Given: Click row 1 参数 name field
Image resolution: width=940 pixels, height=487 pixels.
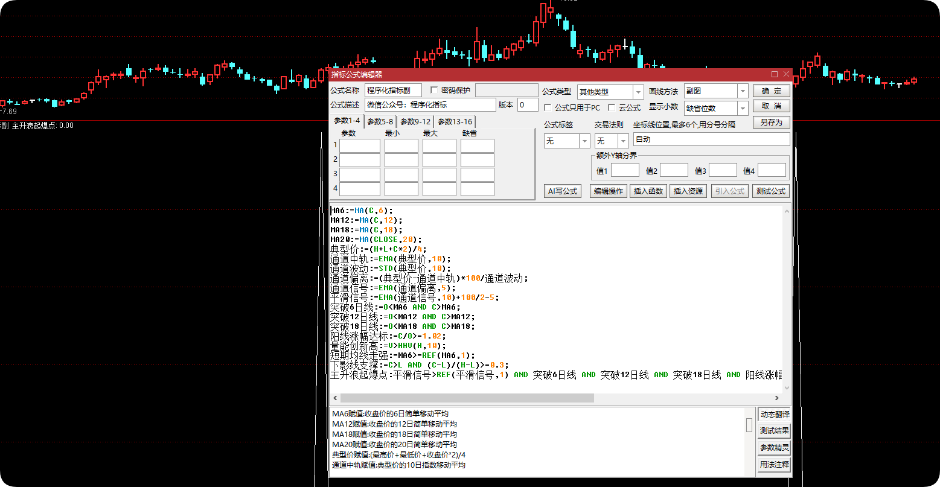Looking at the screenshot, I should (x=360, y=145).
